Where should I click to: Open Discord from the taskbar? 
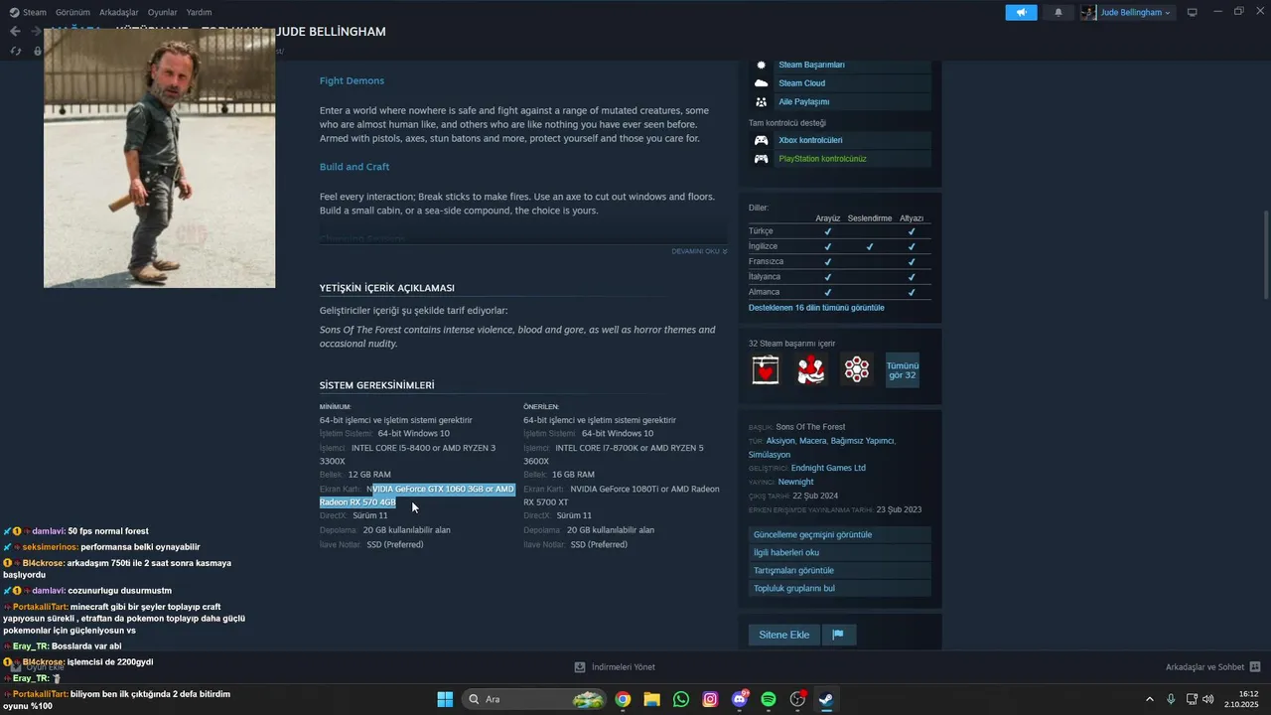click(x=739, y=699)
